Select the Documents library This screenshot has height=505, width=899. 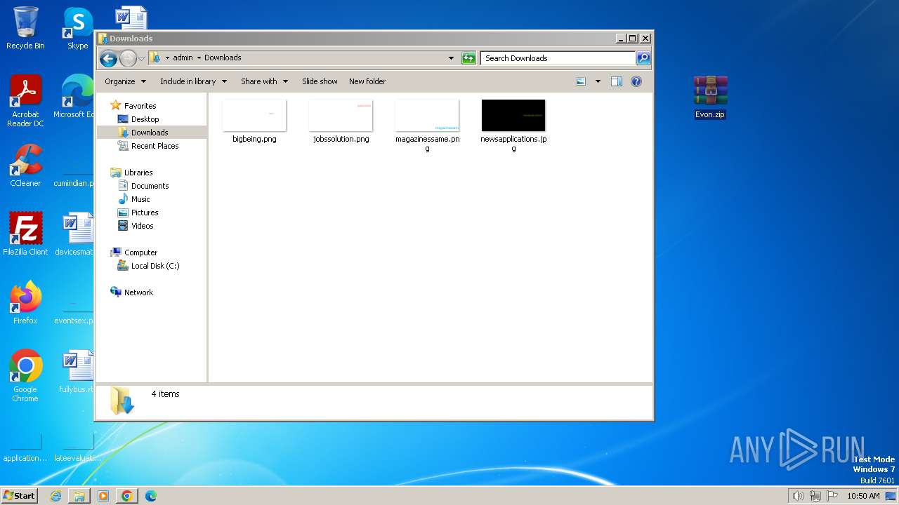coord(150,186)
